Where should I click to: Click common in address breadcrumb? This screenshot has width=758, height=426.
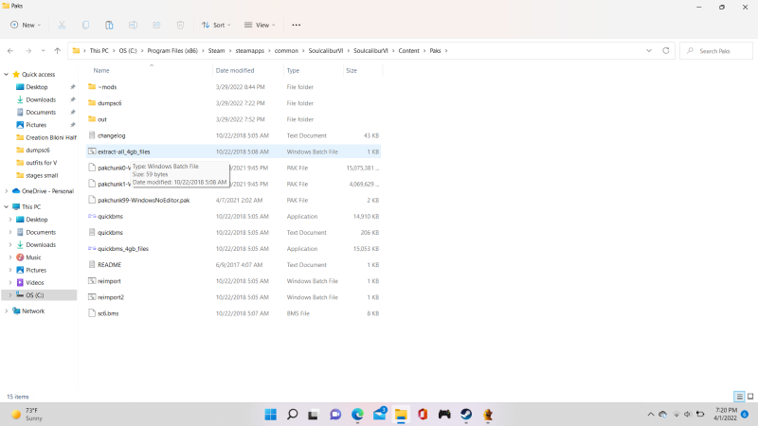(x=286, y=51)
